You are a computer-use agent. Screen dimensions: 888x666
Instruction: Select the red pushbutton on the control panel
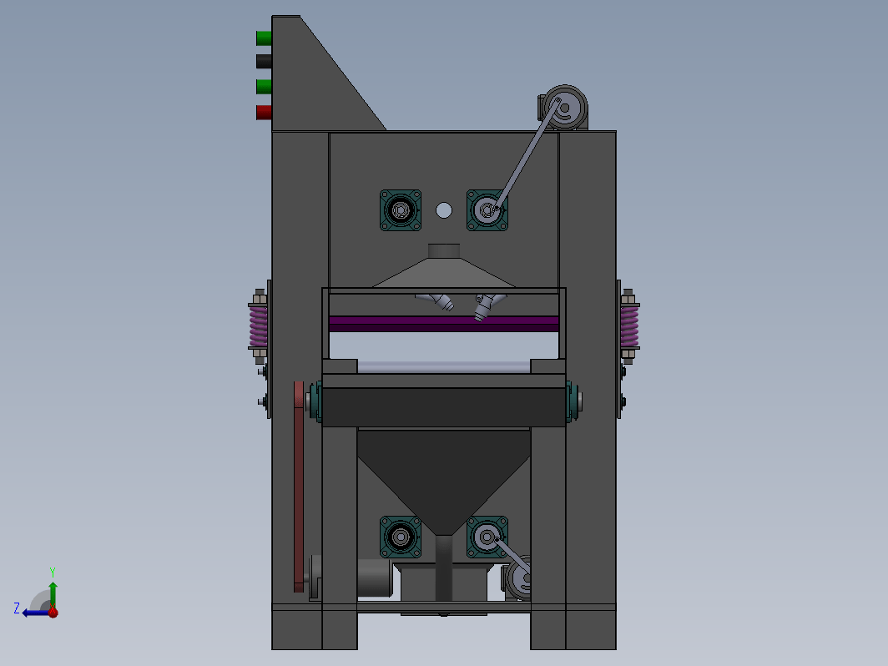(x=264, y=112)
